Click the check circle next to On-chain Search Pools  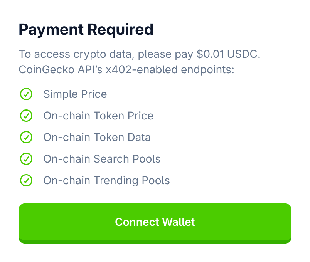(x=26, y=159)
